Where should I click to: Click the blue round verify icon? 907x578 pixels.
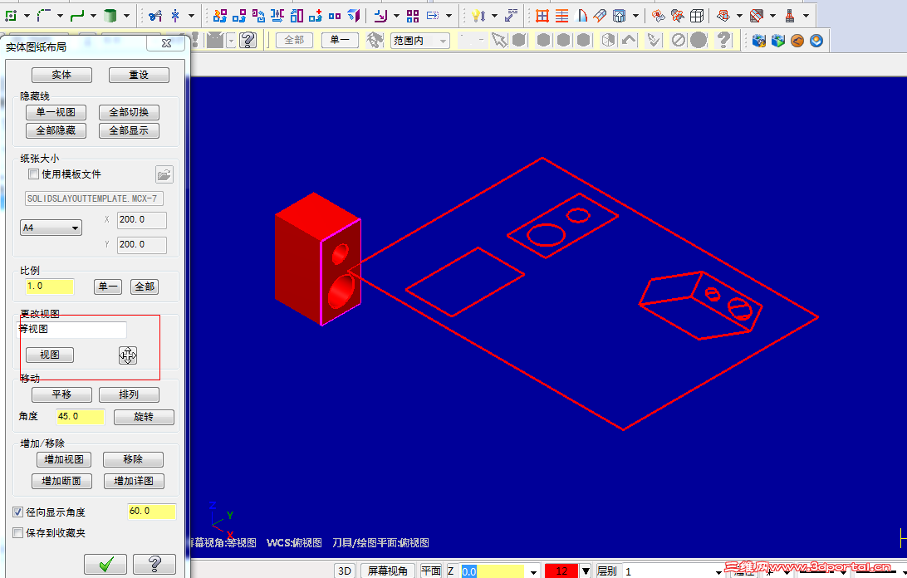tap(816, 41)
